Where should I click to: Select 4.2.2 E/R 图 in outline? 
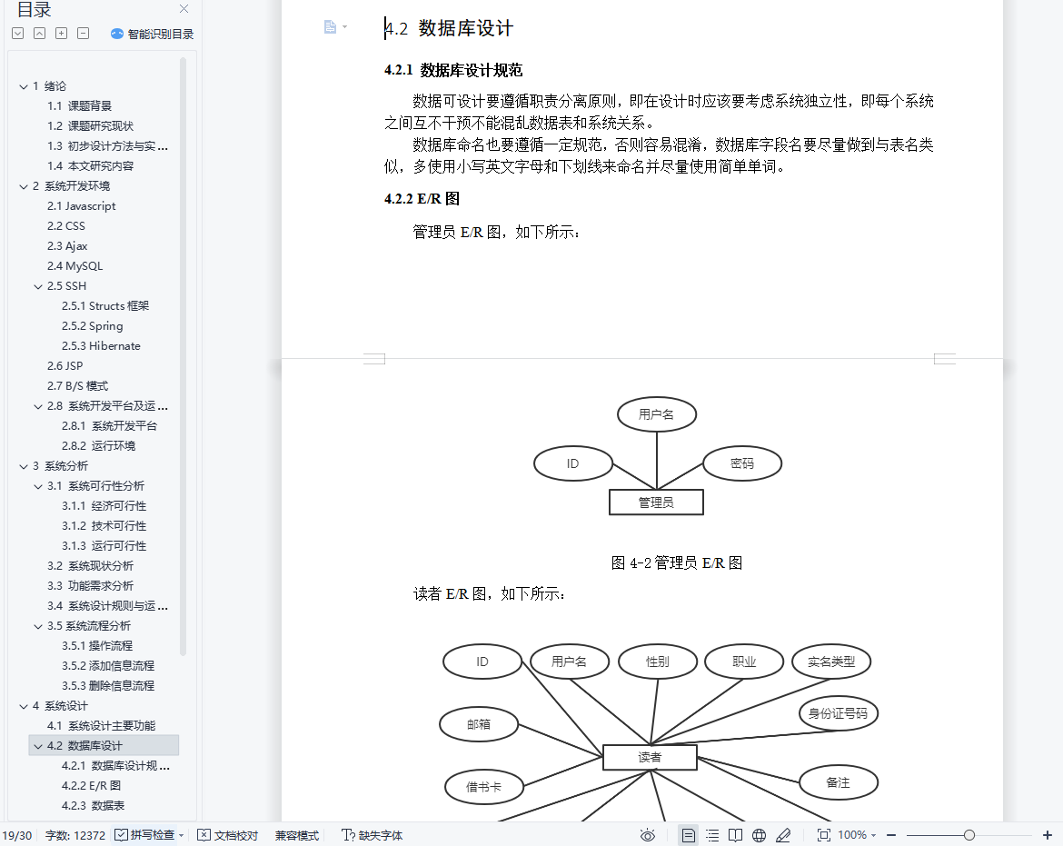(91, 786)
